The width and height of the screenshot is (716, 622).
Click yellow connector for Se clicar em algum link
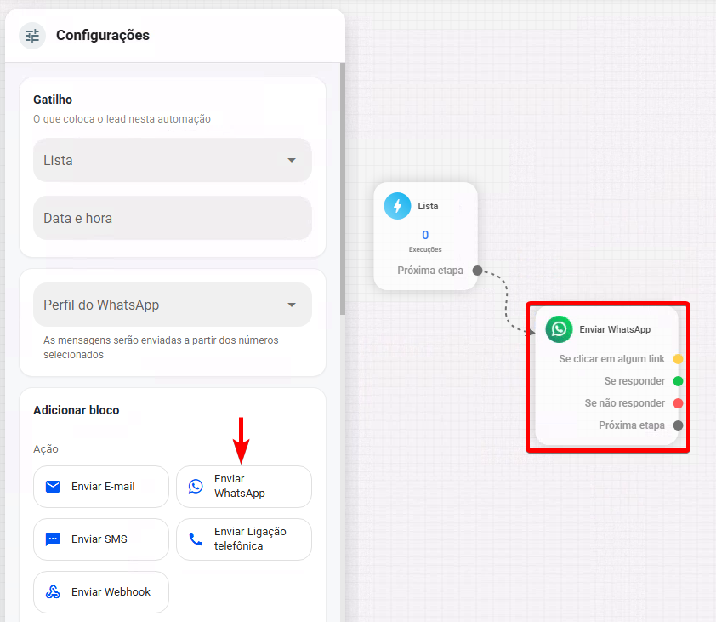tap(678, 359)
